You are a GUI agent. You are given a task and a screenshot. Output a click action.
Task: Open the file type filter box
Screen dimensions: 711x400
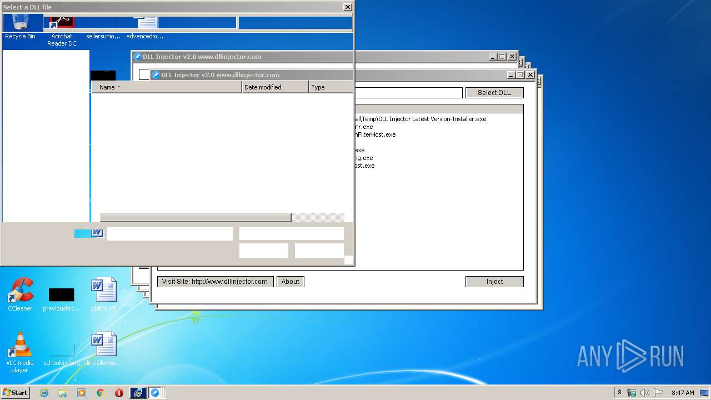point(292,234)
